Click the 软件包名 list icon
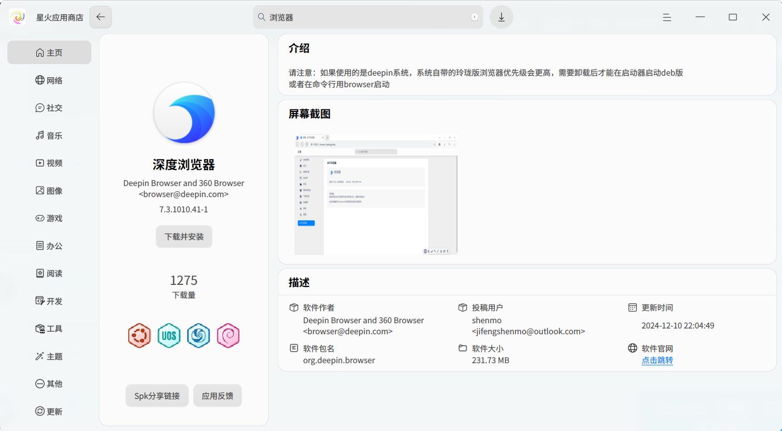Screen dimensions: 782x431 click(294, 348)
